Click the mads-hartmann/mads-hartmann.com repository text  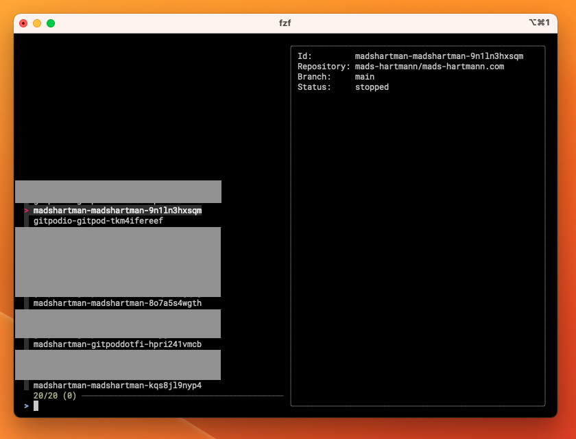[429, 67]
